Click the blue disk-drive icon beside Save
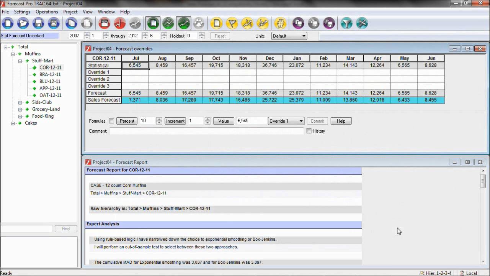 pyautogui.click(x=54, y=23)
